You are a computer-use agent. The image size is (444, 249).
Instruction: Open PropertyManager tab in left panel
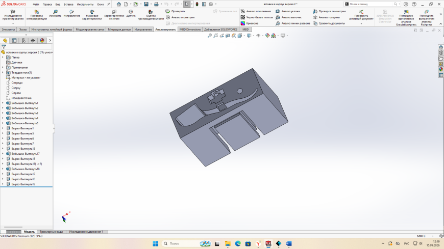pos(14,41)
